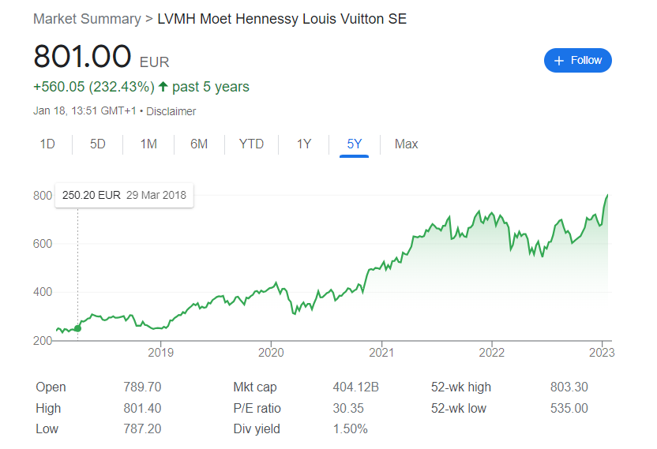
Task: Switch to the 6M time range
Action: (x=199, y=144)
